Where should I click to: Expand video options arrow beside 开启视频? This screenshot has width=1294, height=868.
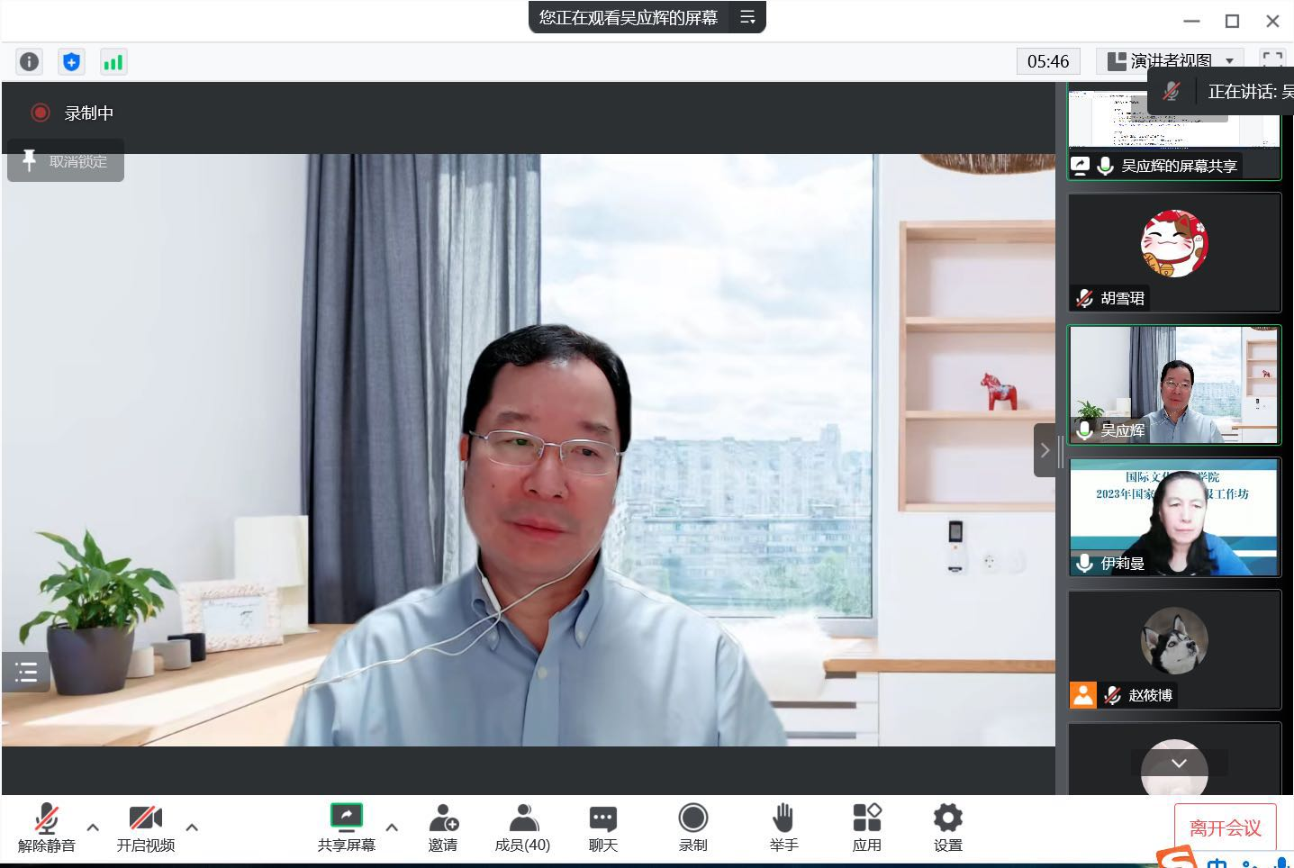pos(192,827)
